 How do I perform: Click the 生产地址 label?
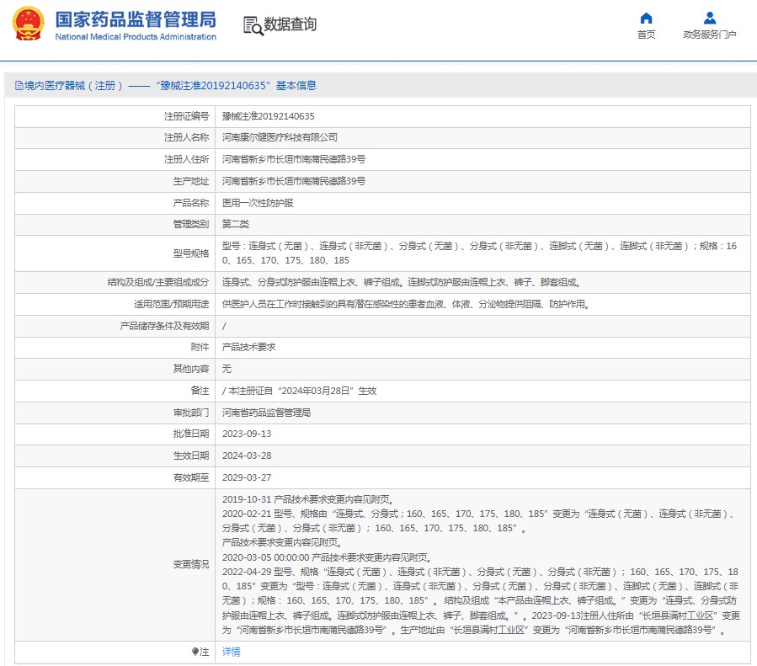tap(190, 181)
